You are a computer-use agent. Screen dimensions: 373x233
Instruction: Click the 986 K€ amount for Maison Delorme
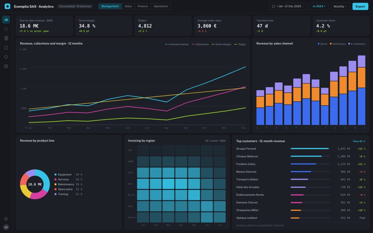pyautogui.click(x=345, y=172)
